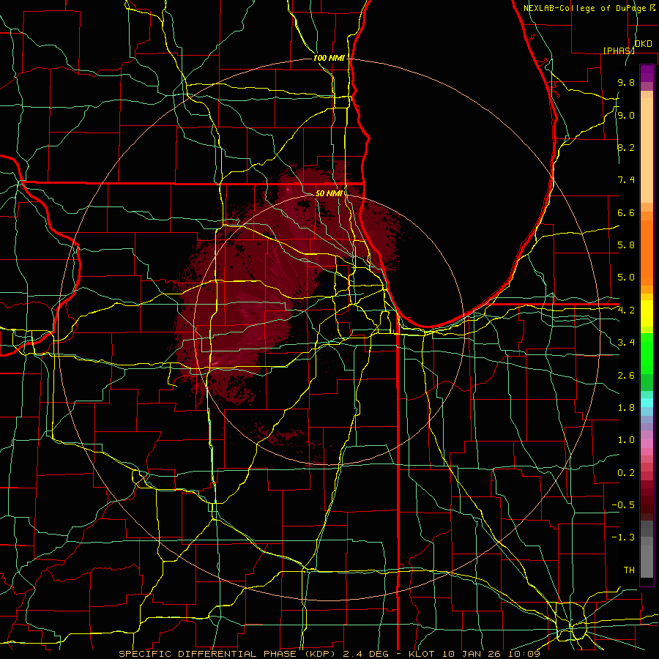Pick the purple top color bar segment
This screenshot has width=659, height=659.
(x=647, y=73)
